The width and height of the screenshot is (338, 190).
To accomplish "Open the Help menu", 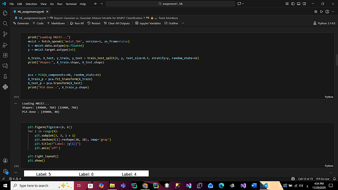I will click(x=83, y=4).
